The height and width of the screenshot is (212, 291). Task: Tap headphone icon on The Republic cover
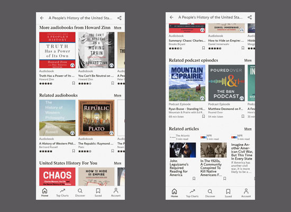(111, 133)
